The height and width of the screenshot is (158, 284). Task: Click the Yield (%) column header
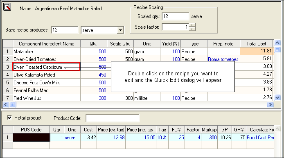(170, 44)
